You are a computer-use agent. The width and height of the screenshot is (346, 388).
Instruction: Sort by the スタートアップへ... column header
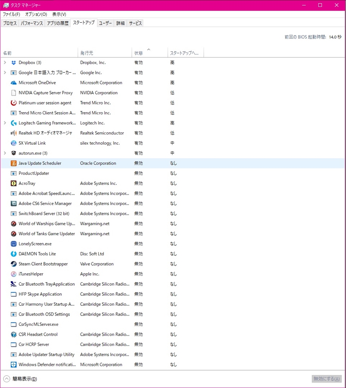[186, 53]
